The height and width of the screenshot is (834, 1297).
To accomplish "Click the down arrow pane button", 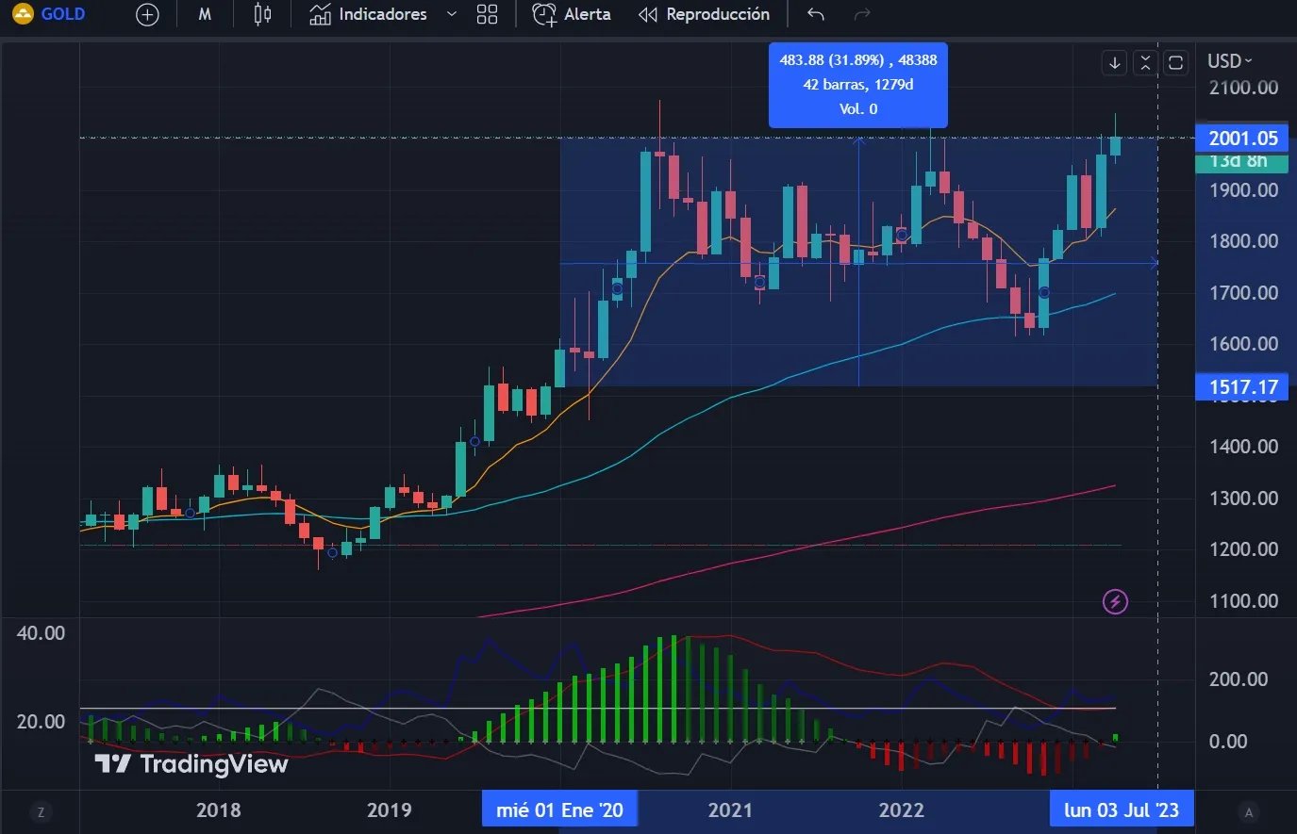I will pos(1114,63).
